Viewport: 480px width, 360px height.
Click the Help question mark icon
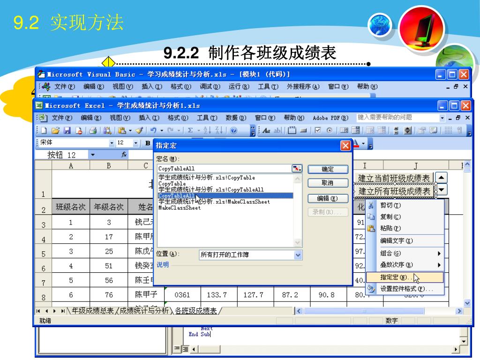point(233,131)
